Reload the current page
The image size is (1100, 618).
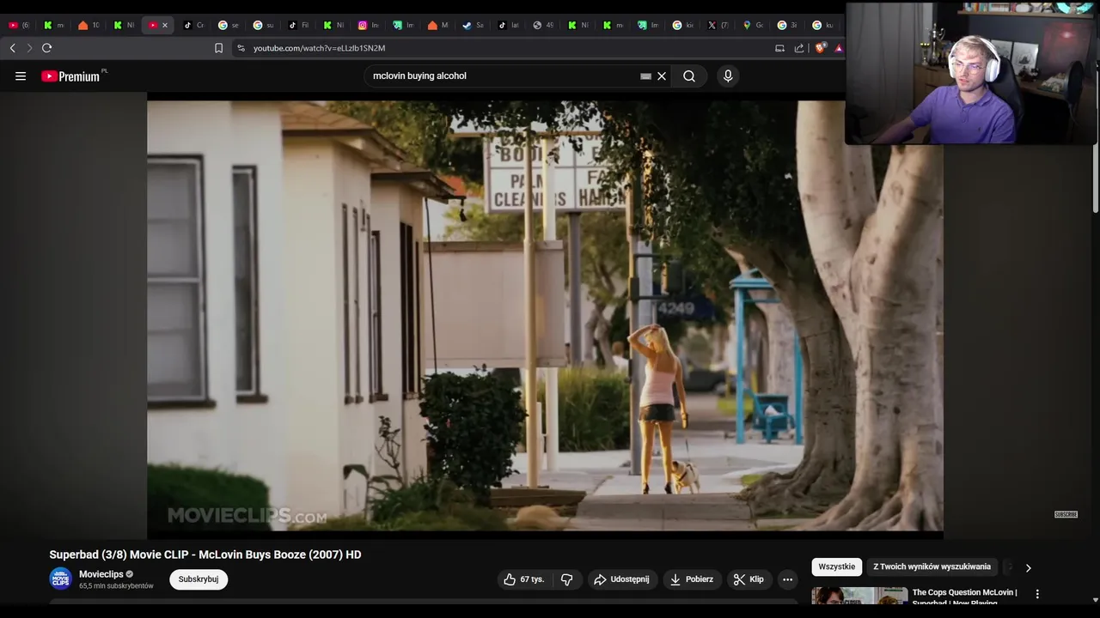tap(47, 48)
